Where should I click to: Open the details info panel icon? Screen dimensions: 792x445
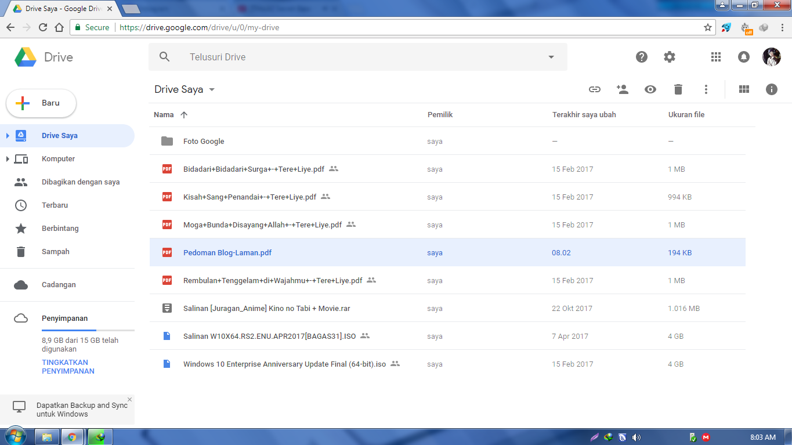pyautogui.click(x=771, y=89)
